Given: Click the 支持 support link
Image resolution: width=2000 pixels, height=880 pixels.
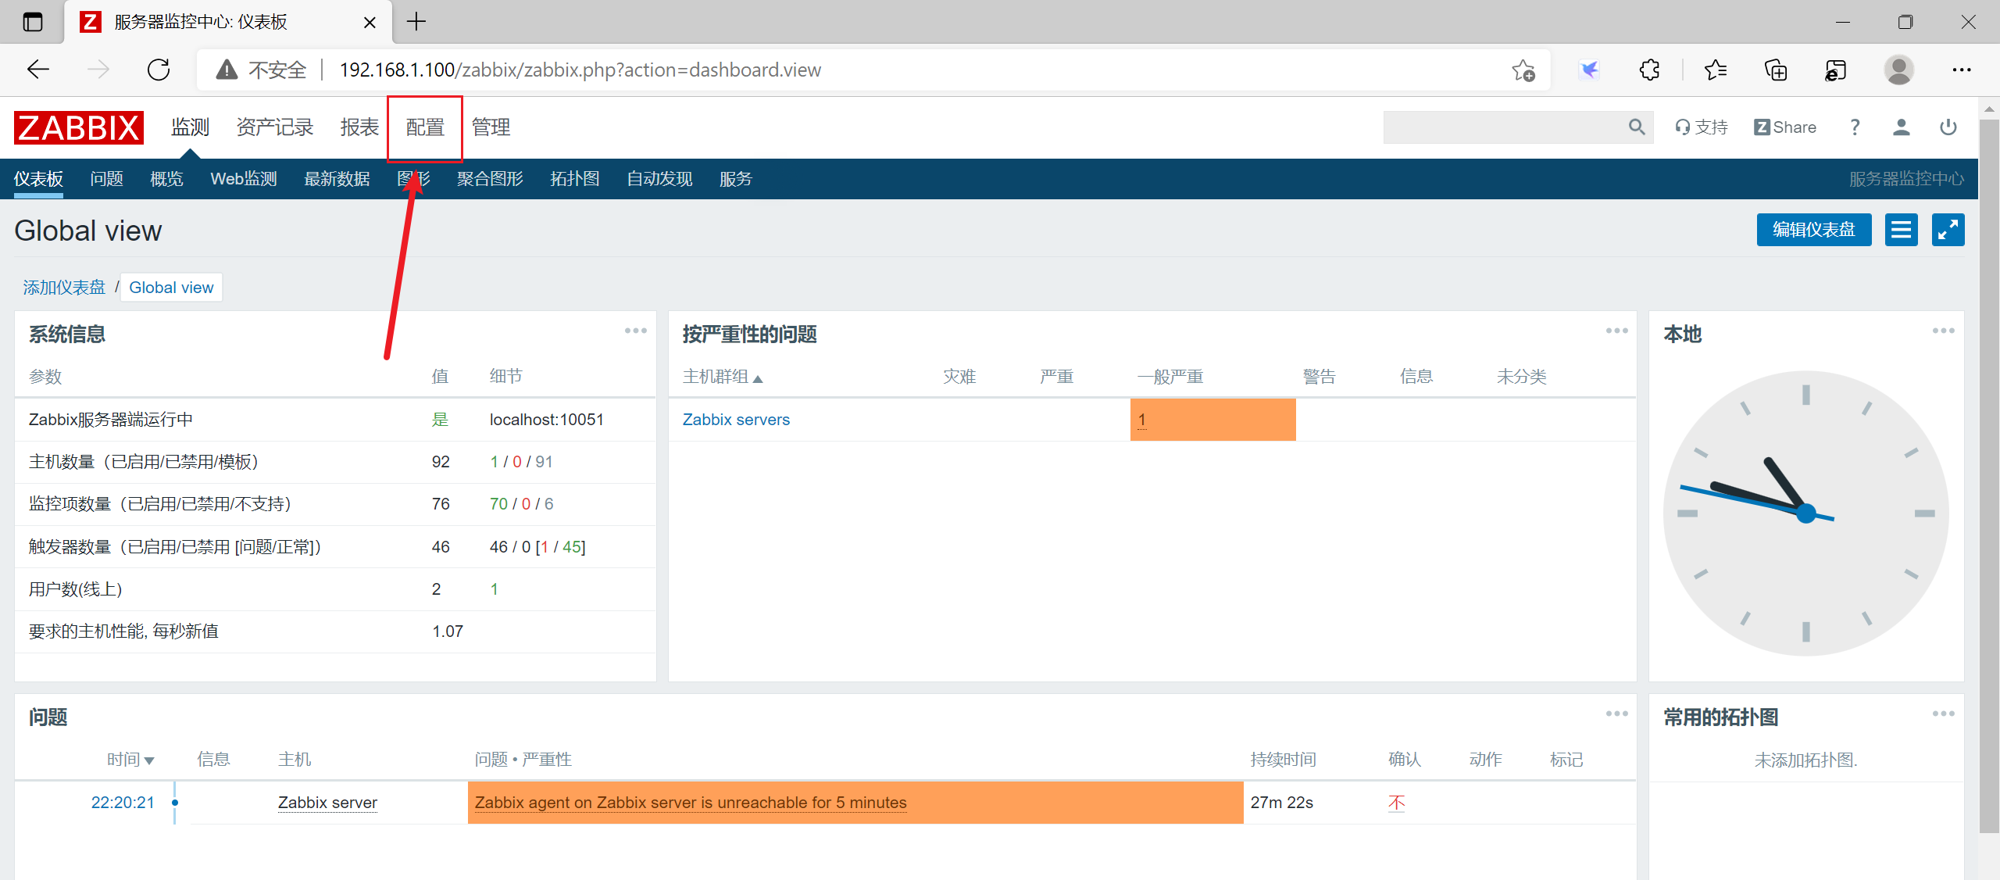Looking at the screenshot, I should point(1702,127).
